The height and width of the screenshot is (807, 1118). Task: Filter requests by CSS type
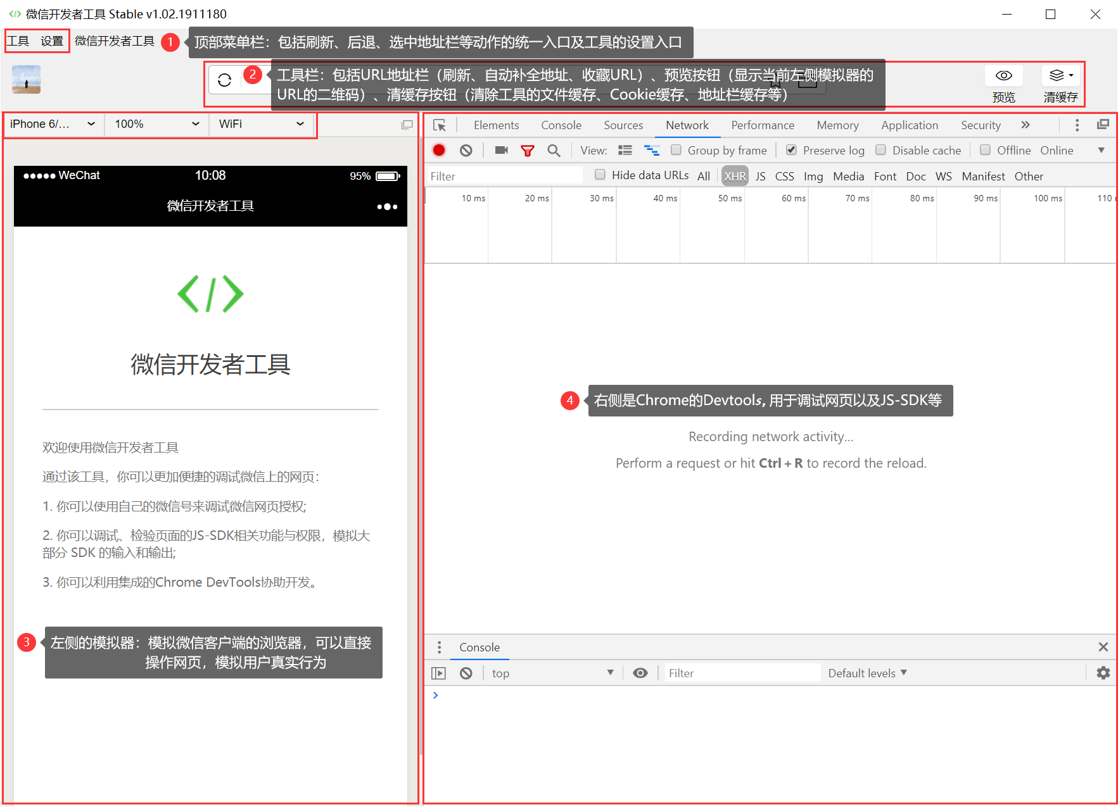(784, 177)
